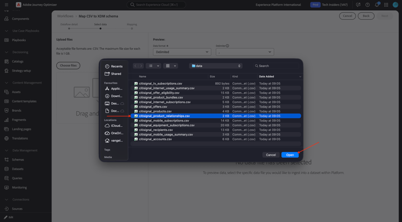The height and width of the screenshot is (222, 402).
Task: Select Applications in dialog Favourites
Action: [114, 89]
